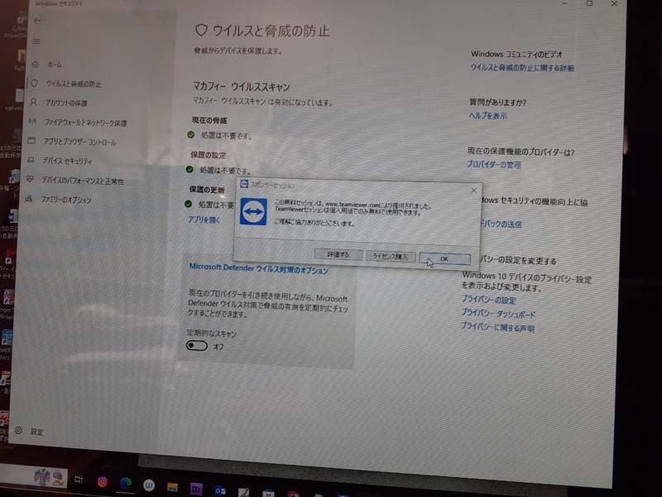Collapse Microsoft Defender ウイルス対策のオプション section
The width and height of the screenshot is (662, 497).
pos(258,268)
